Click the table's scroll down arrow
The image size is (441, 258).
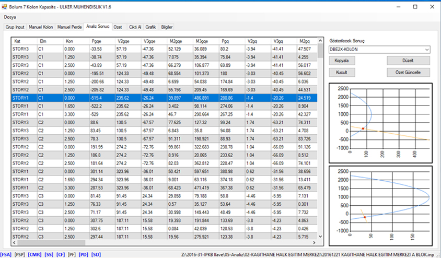tap(320, 237)
